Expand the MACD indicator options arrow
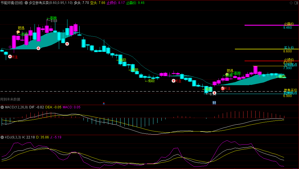299x169 pixels. tap(2, 107)
